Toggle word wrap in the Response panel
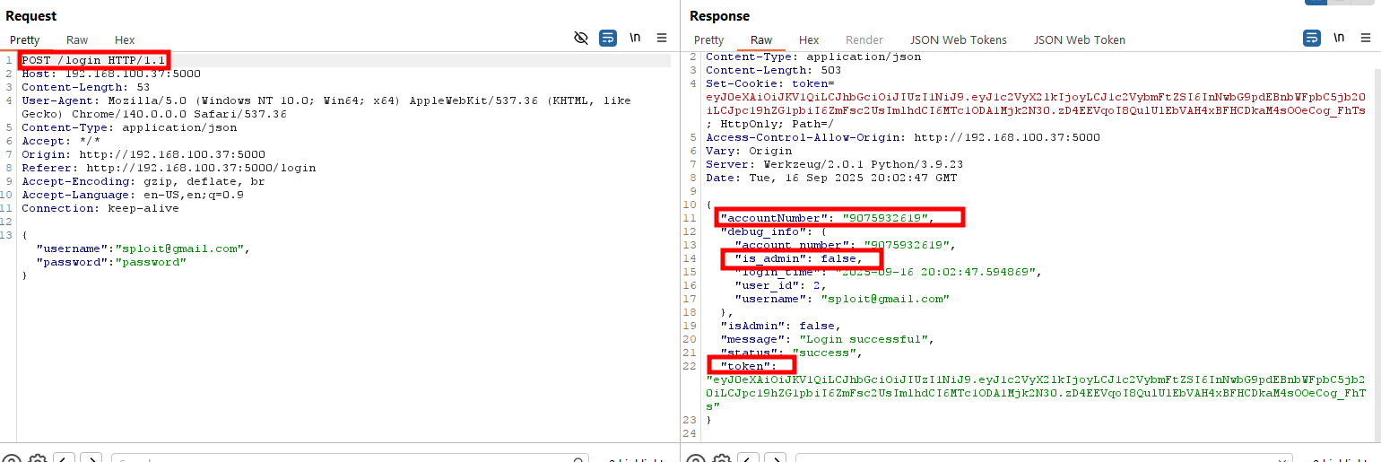Screen dimensions: 1381x462 coord(1311,38)
